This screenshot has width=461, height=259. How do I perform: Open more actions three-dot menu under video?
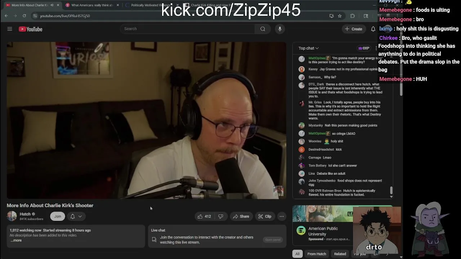tap(282, 216)
